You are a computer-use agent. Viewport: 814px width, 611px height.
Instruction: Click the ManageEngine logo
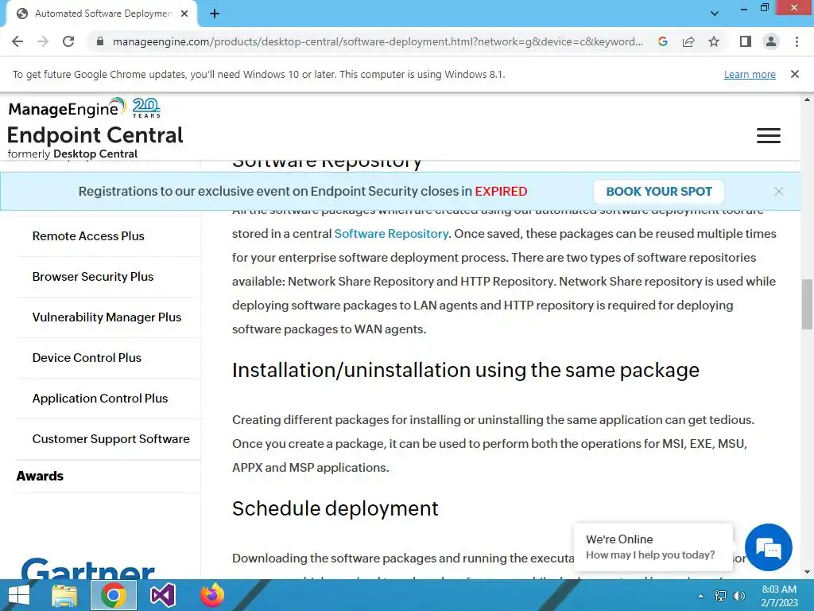coord(67,107)
